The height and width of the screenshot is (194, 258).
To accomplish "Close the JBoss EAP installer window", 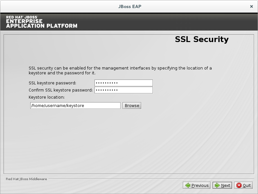I will click(252, 6).
